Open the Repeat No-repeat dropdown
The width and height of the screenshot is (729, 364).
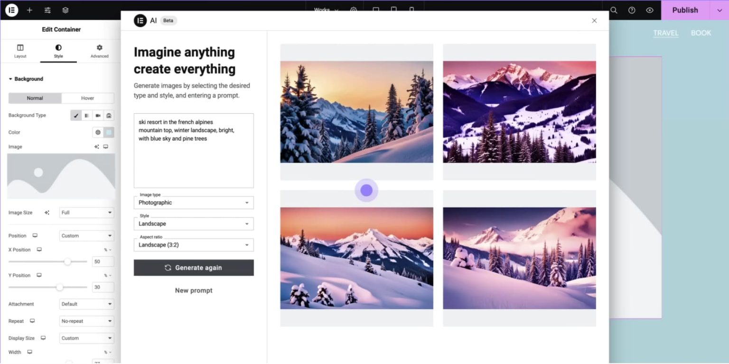coord(86,321)
